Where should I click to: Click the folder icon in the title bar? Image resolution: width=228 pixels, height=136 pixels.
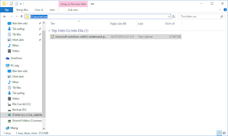pos(4,4)
